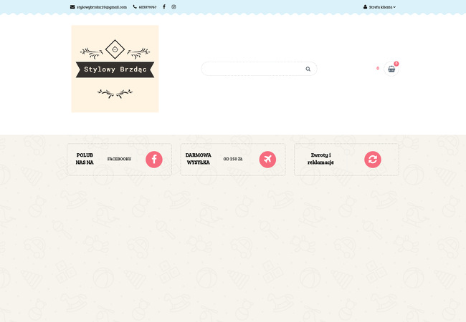Open the Instagram icon in top bar

[173, 7]
